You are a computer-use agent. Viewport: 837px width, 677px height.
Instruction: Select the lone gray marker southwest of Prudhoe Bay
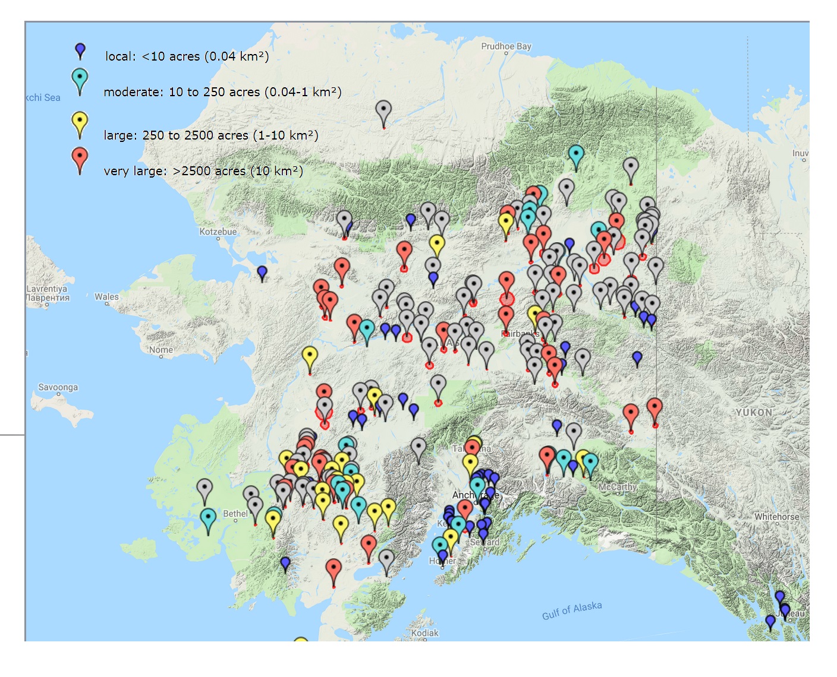(384, 114)
